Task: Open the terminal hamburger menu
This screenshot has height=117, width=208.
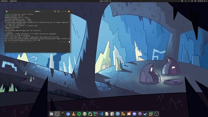Action: (x=58, y=12)
